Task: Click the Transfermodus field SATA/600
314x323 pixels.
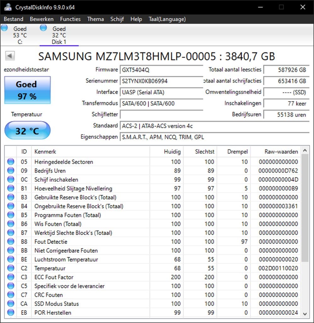Action: 162,103
